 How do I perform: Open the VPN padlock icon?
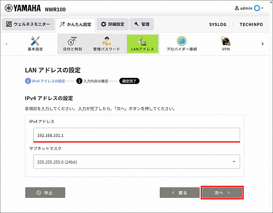(x=226, y=41)
